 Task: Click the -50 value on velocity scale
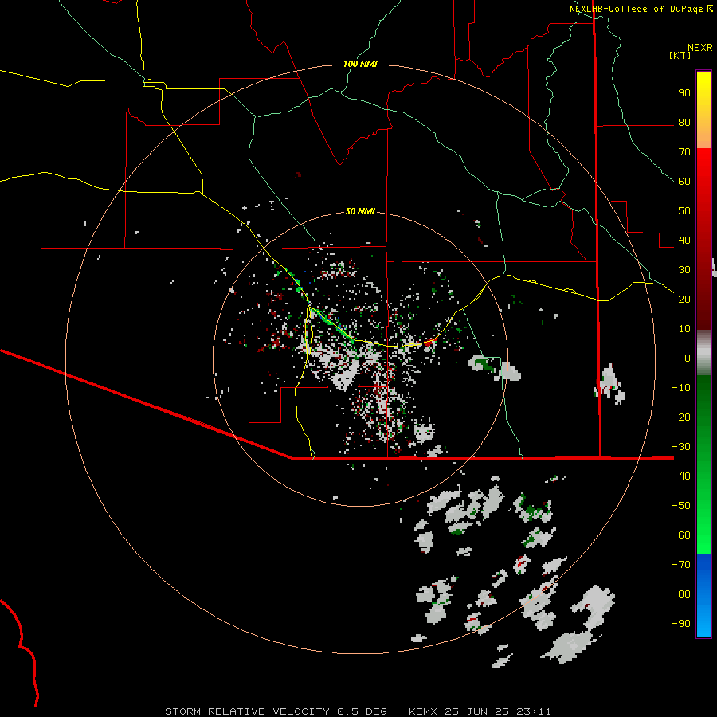click(681, 506)
